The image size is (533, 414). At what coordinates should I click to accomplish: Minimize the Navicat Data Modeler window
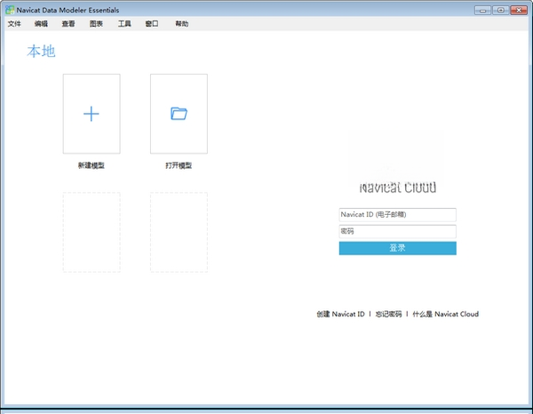(x=482, y=10)
